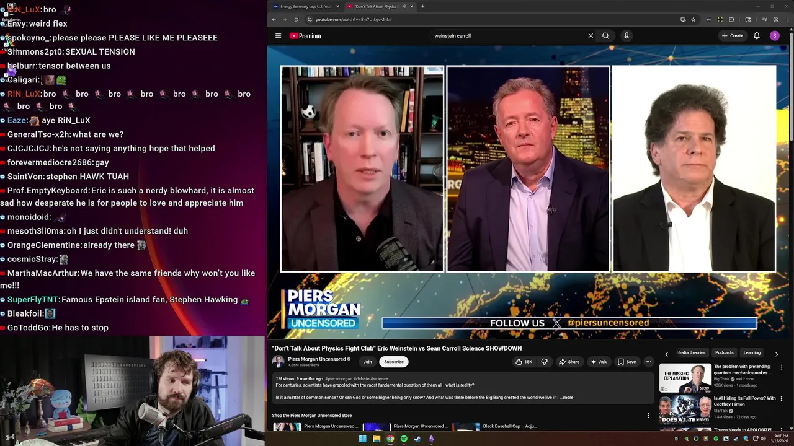
Task: Open Black Baseball Cap store item
Action: point(510,426)
